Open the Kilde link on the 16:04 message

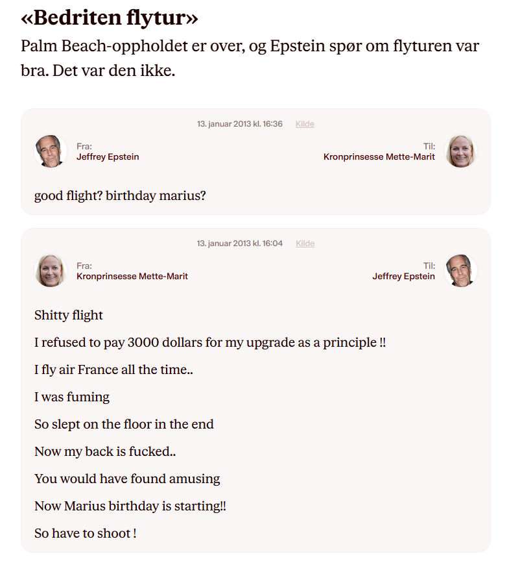[x=305, y=244]
